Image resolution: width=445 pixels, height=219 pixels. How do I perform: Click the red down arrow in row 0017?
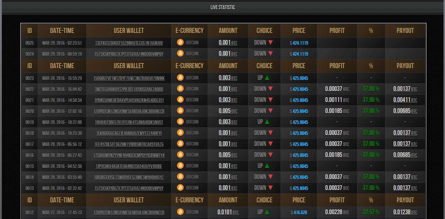click(x=271, y=144)
